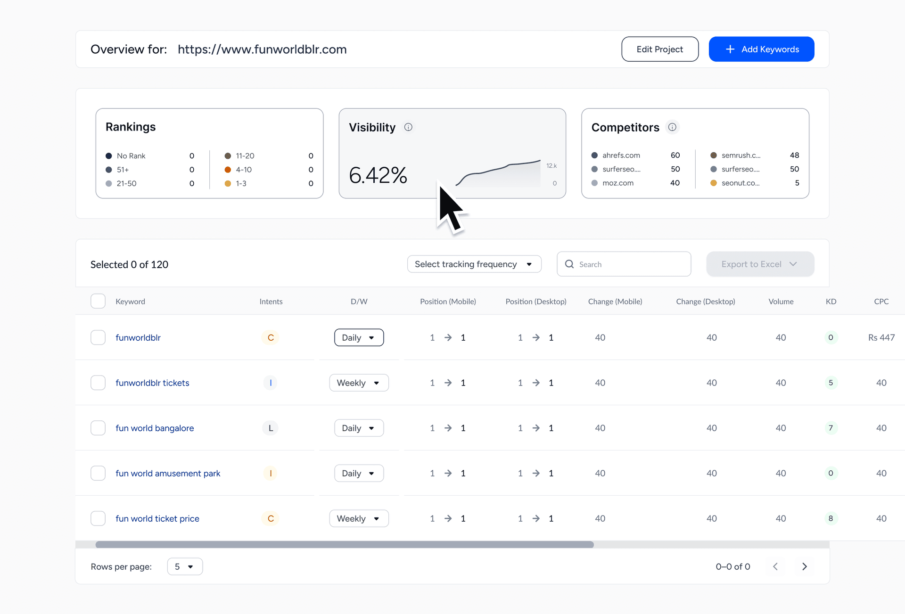This screenshot has height=614, width=905.
Task: Click the Visibility info icon
Action: (408, 127)
